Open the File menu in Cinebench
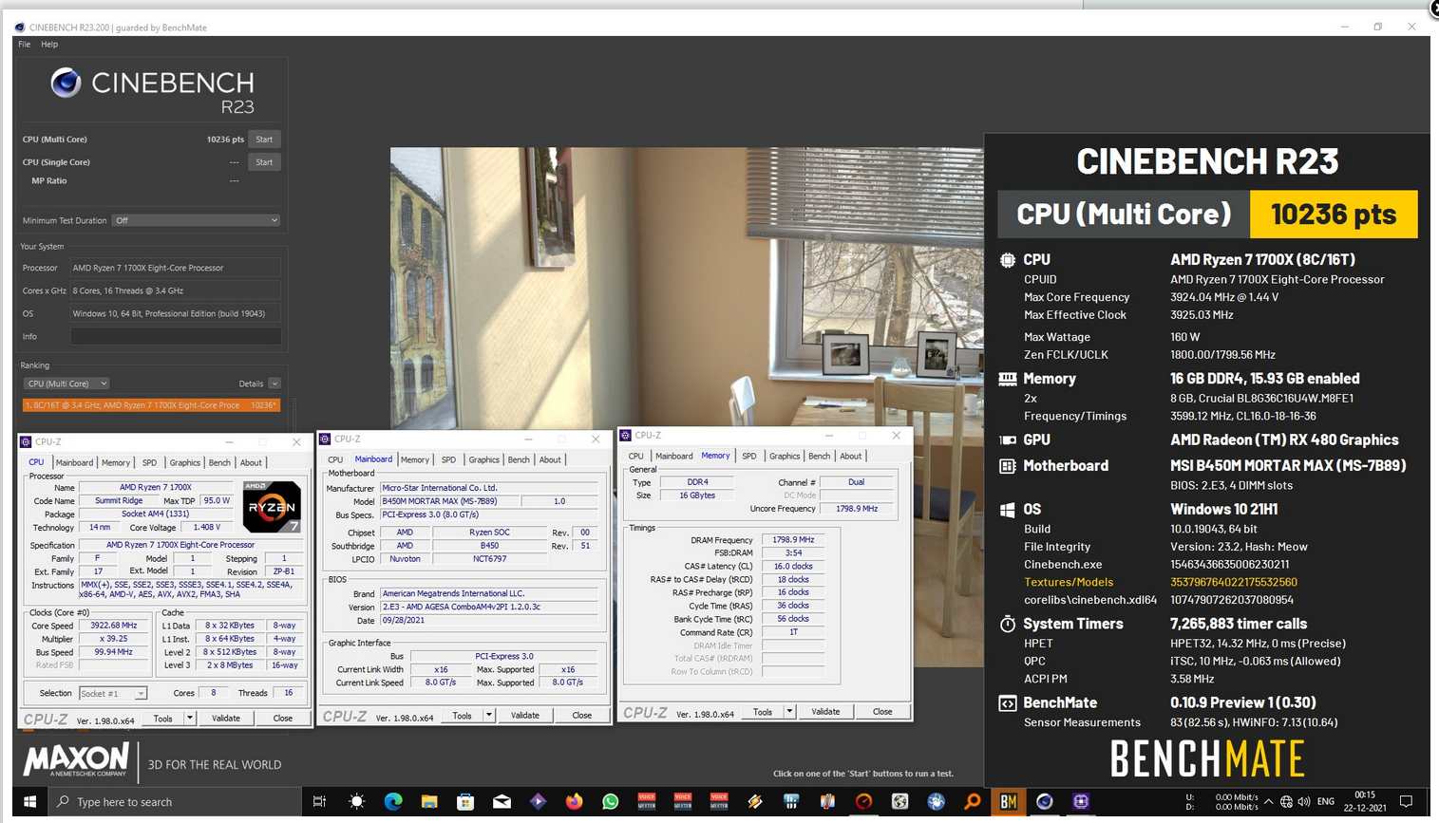1439x823 pixels. point(25,45)
